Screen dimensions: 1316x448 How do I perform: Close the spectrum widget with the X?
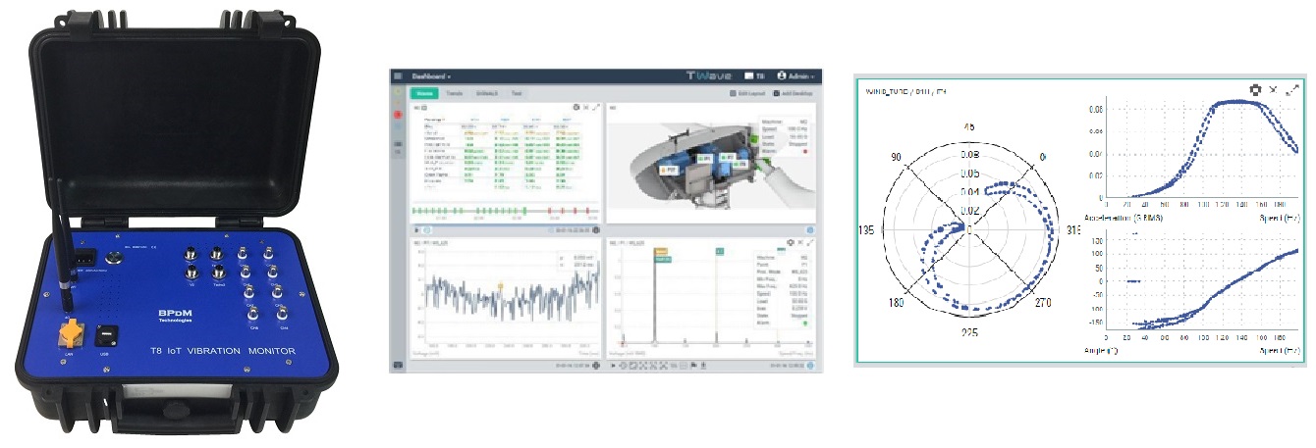click(800, 241)
